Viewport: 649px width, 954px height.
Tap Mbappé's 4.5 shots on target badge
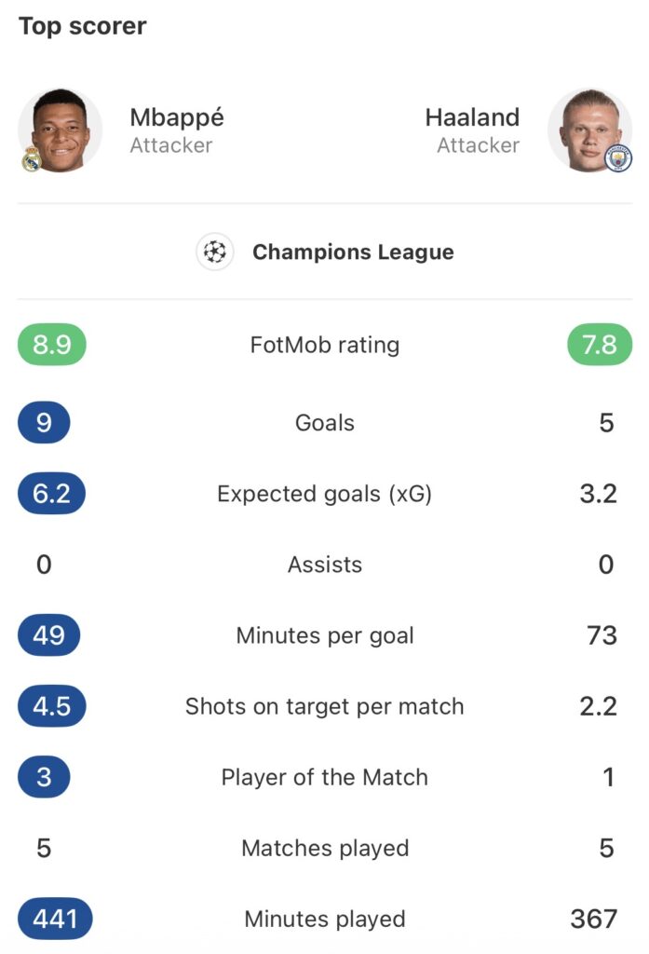[x=51, y=706]
